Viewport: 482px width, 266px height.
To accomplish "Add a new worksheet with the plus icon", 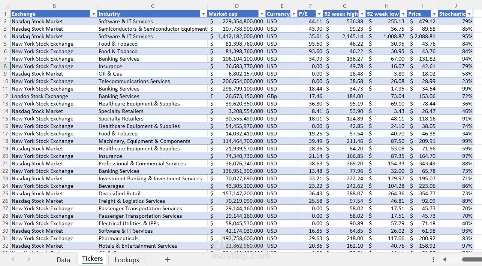I will (x=167, y=259).
